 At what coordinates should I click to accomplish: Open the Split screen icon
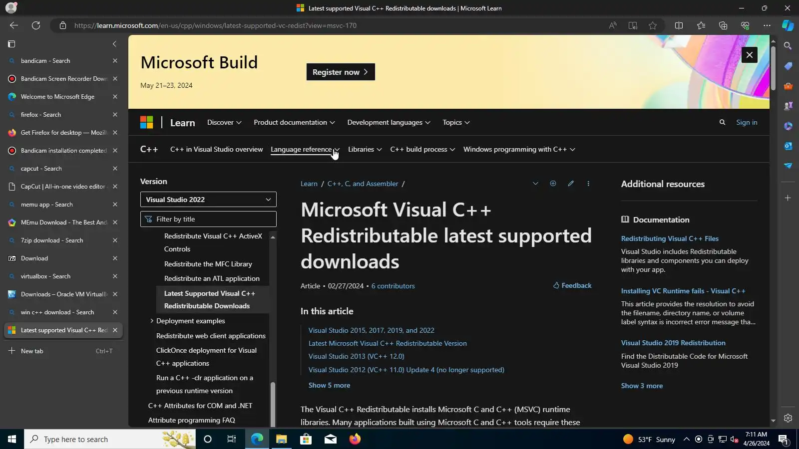679,25
